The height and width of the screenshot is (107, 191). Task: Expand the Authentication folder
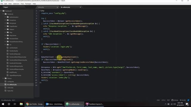coord(5,17)
